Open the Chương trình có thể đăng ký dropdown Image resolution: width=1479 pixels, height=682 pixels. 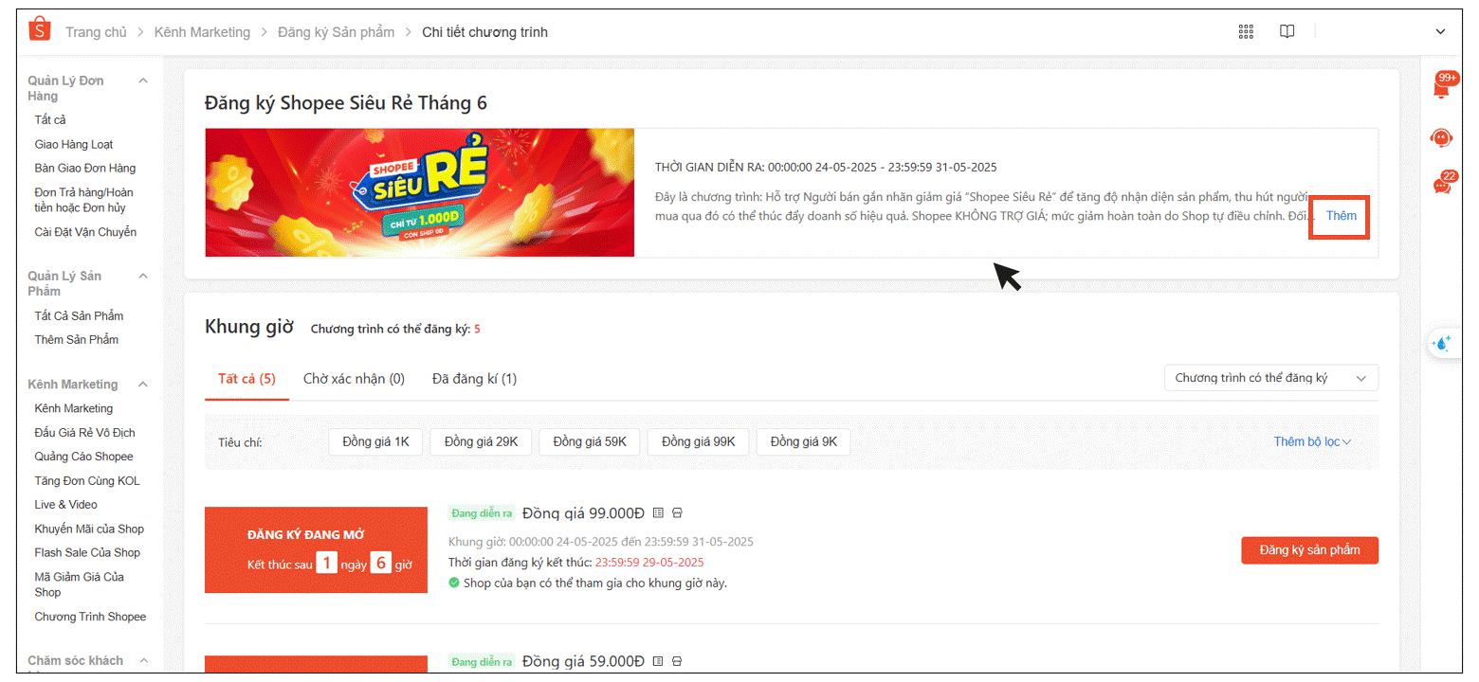[1270, 378]
